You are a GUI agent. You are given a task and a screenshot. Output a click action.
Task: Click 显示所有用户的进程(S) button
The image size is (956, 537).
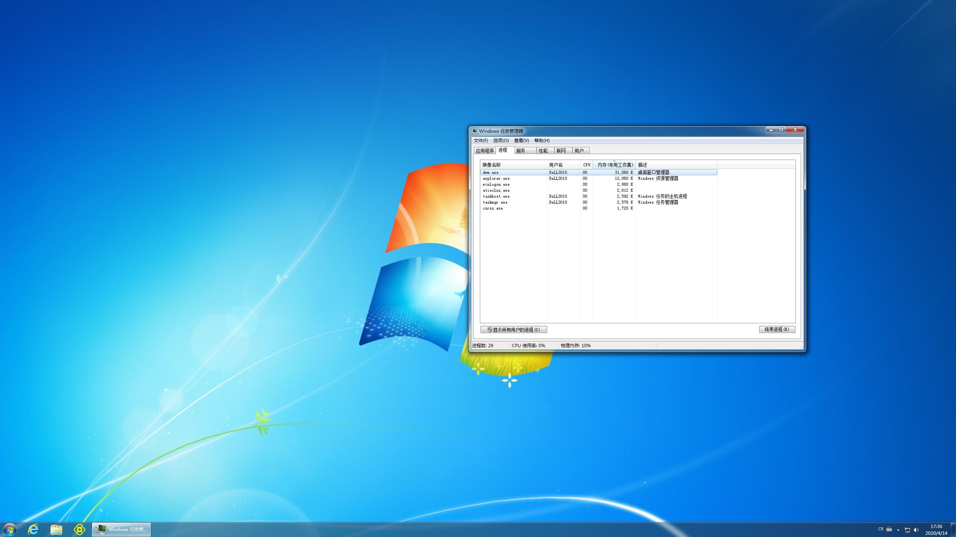pos(514,330)
